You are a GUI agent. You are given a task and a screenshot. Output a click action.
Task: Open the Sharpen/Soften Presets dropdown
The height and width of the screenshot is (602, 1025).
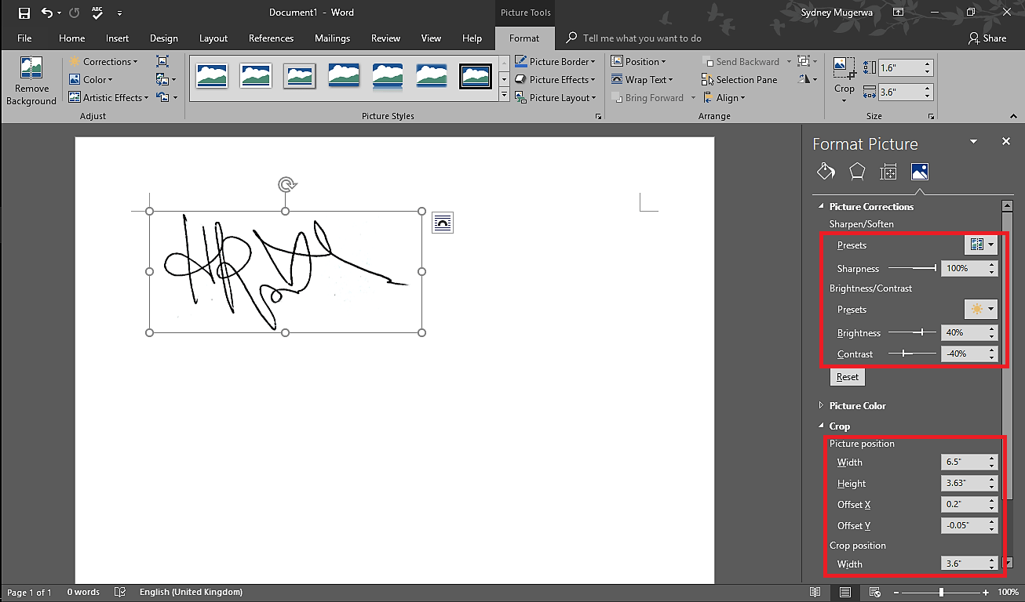click(x=980, y=245)
